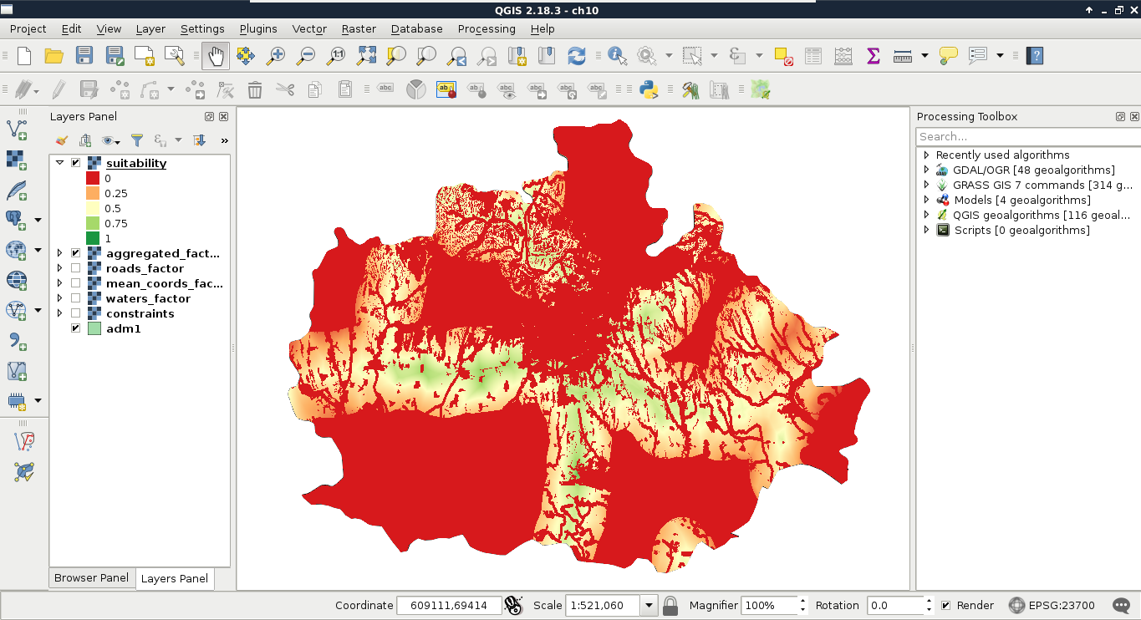The width and height of the screenshot is (1141, 620).
Task: Click the red 0 class color swatch
Action: (x=93, y=178)
